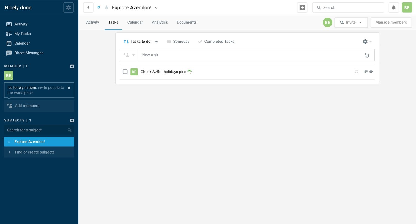This screenshot has width=416, height=224.
Task: Open assignee picker for new task
Action: [129, 55]
